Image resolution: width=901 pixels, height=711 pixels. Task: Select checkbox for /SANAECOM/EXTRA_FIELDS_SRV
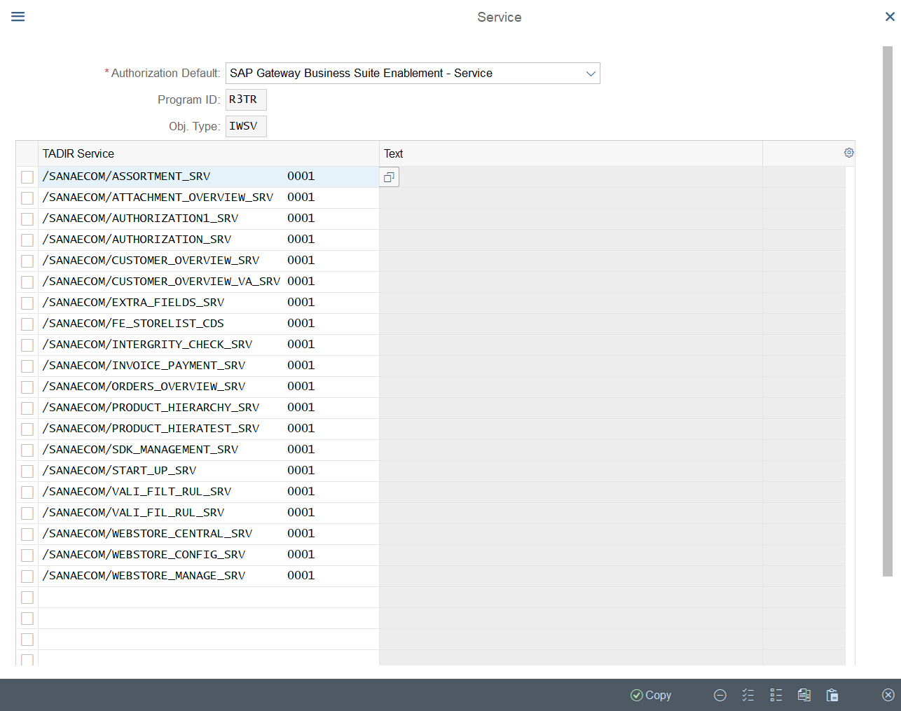(27, 303)
